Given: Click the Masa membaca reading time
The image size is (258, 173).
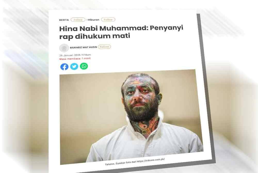Looking at the screenshot, I should click(75, 58).
